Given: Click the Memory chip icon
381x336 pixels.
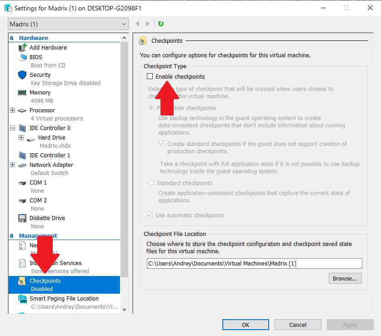Looking at the screenshot, I should click(22, 93).
